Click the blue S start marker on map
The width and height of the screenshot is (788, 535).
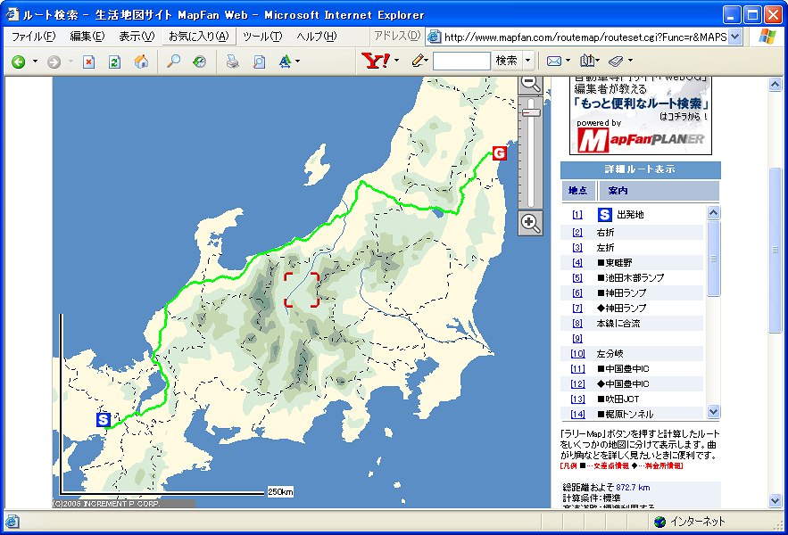coord(103,419)
